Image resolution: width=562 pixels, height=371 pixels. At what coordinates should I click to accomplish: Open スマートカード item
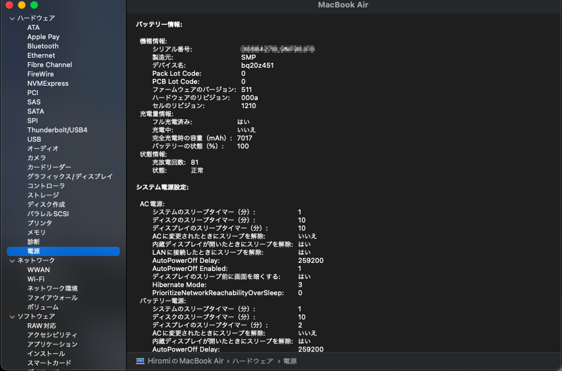click(49, 363)
